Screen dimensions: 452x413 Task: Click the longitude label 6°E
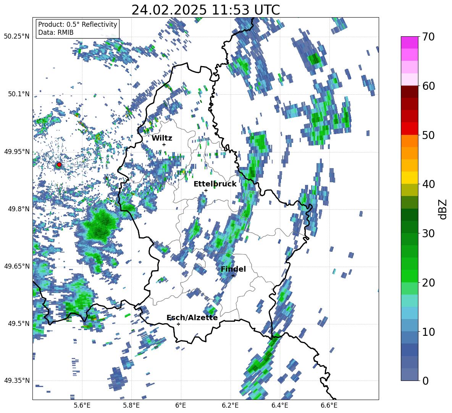(181, 405)
